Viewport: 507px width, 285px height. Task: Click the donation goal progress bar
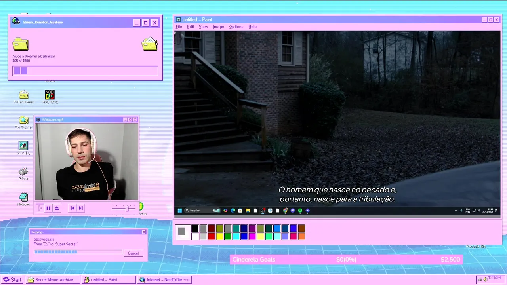tap(85, 71)
